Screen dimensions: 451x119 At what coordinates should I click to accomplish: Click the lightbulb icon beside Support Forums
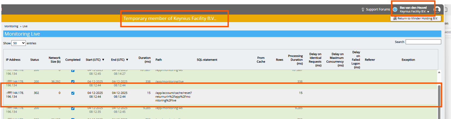(x=363, y=9)
